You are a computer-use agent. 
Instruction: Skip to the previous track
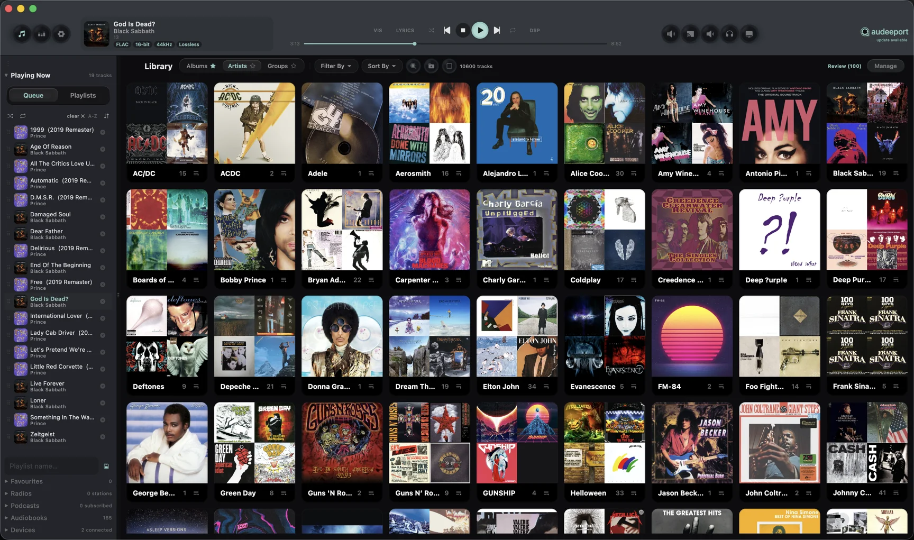coord(447,30)
